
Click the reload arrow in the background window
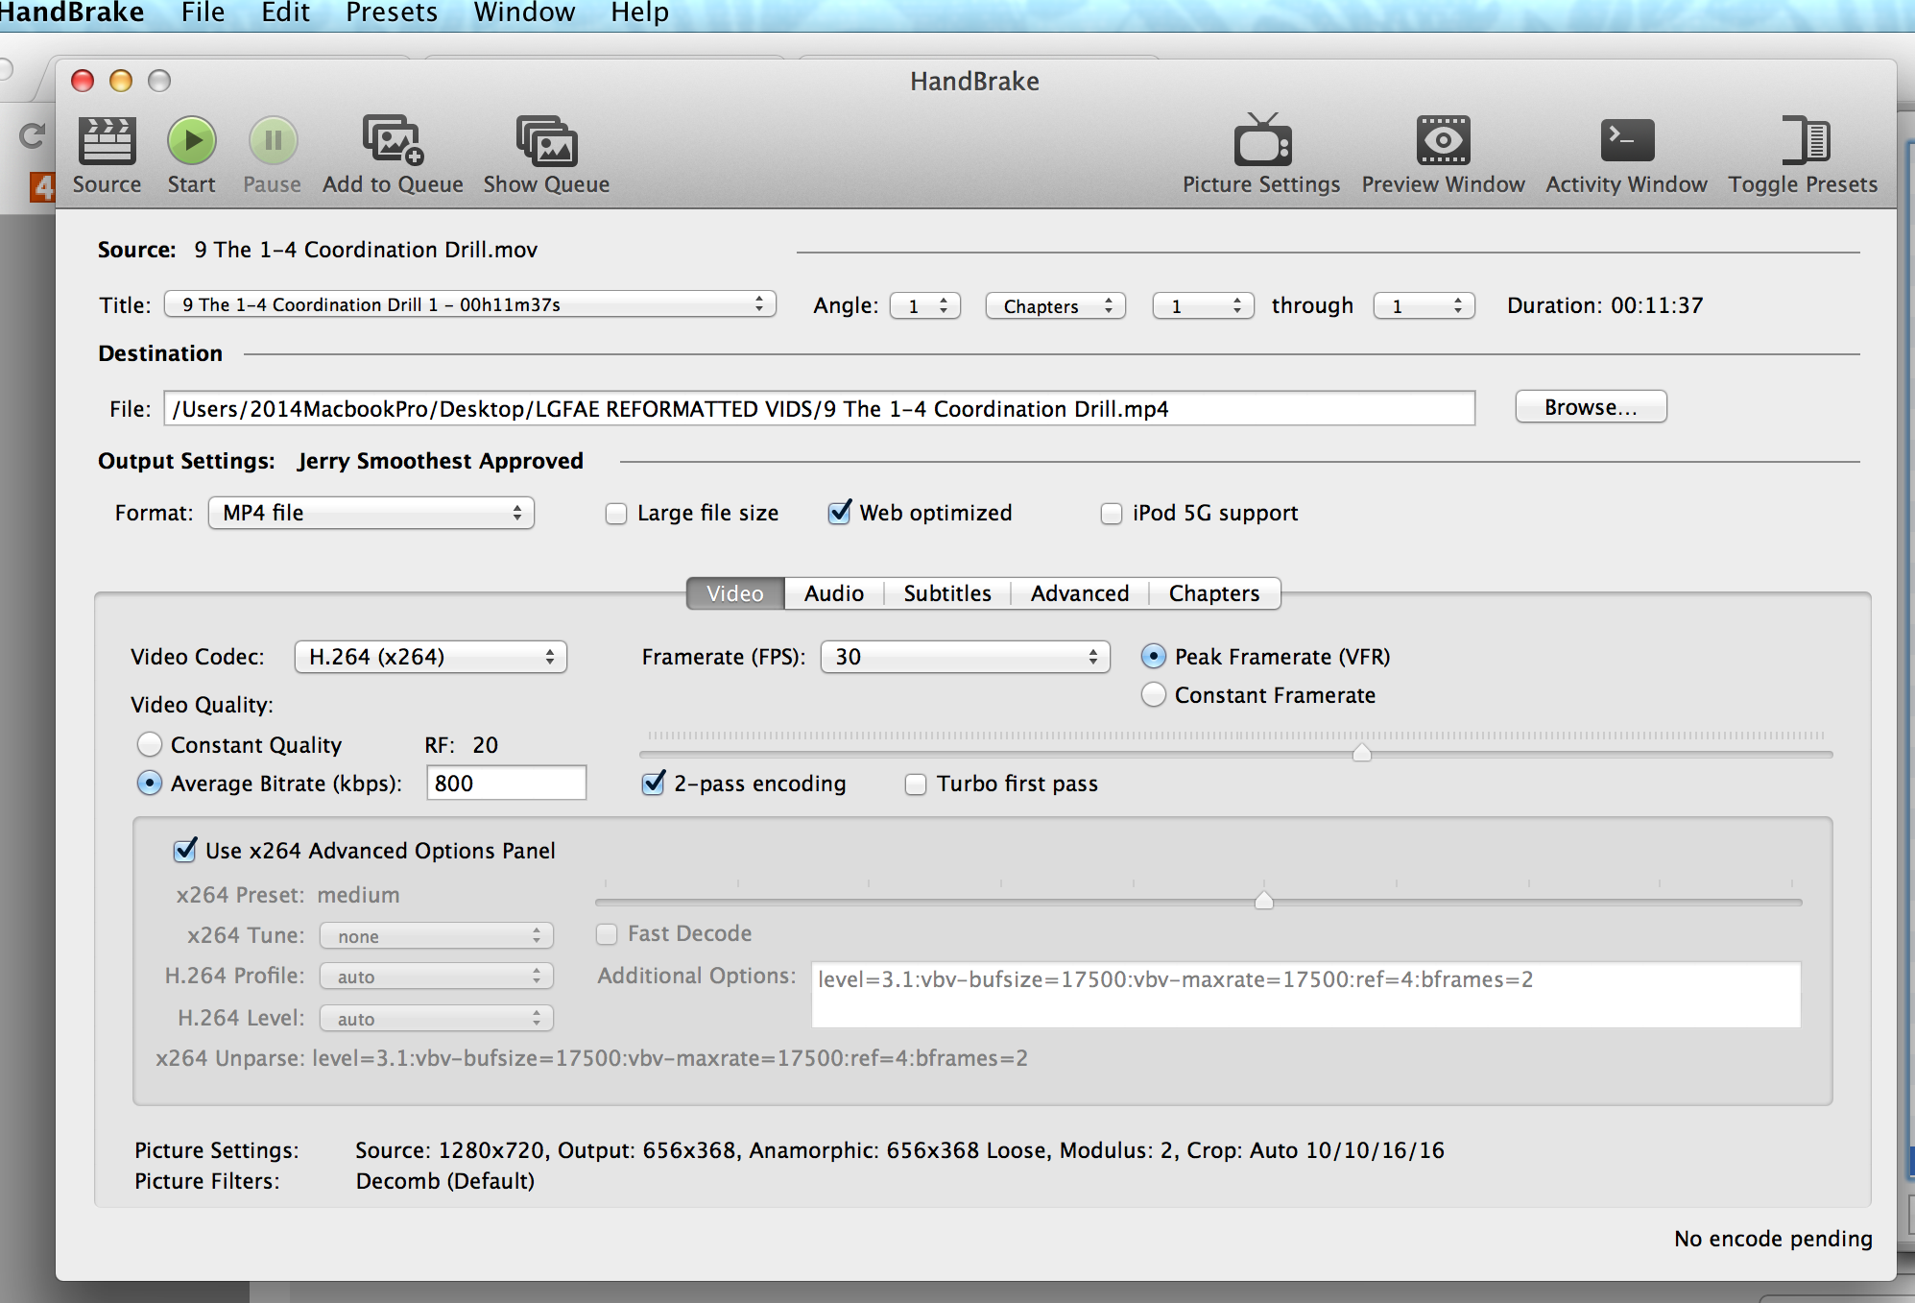pos(33,136)
